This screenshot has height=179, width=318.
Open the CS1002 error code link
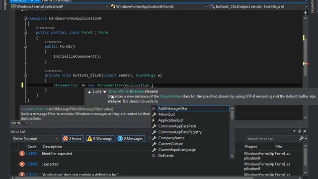click(32, 164)
